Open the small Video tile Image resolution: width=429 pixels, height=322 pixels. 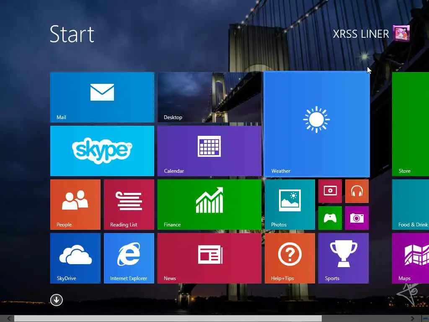pyautogui.click(x=330, y=191)
